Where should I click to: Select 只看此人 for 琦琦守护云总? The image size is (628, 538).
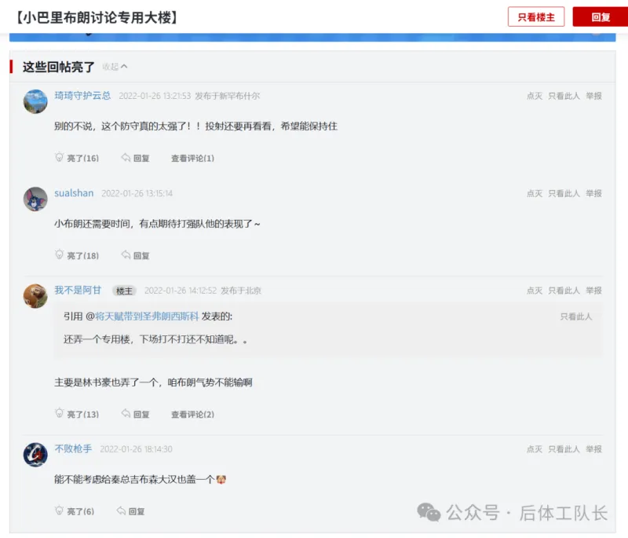564,96
